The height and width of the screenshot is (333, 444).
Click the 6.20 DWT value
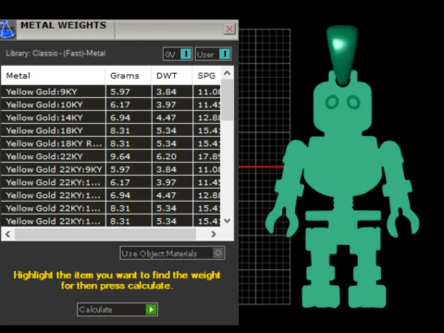click(x=166, y=156)
